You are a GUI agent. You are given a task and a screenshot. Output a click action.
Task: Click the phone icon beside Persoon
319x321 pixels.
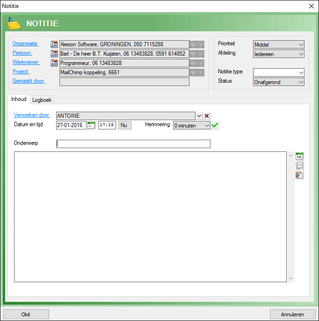click(x=54, y=54)
